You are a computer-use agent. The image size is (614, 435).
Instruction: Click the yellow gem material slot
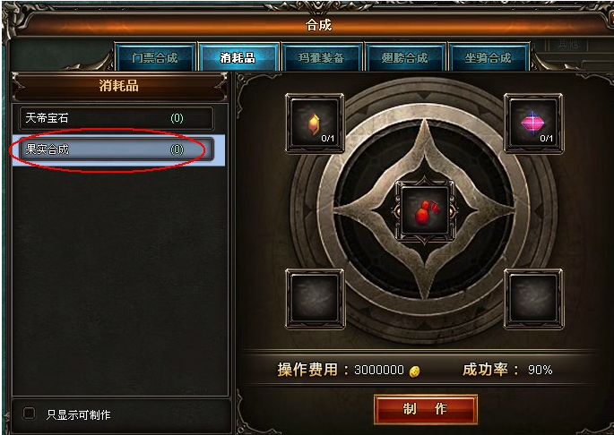coord(315,123)
